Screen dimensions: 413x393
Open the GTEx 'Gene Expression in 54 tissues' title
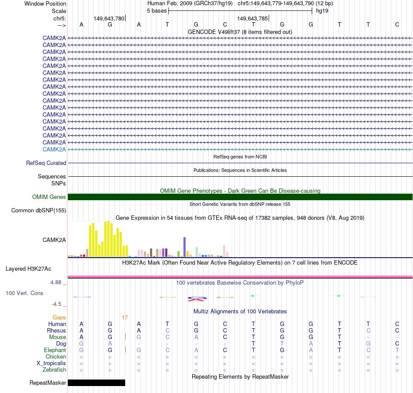tap(240, 218)
